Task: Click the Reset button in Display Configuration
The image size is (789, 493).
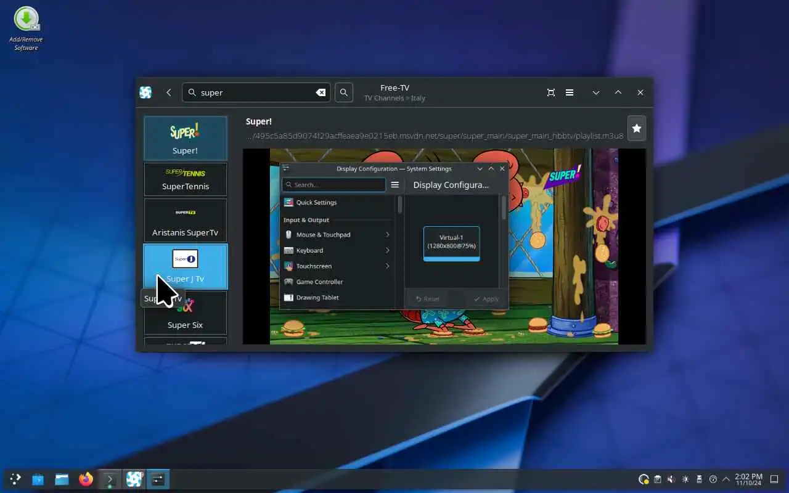Action: (427, 299)
